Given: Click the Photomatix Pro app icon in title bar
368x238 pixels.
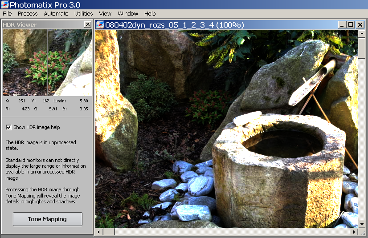Looking at the screenshot, I should (x=5, y=4).
